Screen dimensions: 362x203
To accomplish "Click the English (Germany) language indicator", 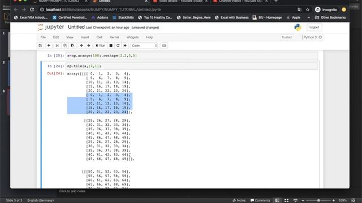I will pyautogui.click(x=41, y=201).
